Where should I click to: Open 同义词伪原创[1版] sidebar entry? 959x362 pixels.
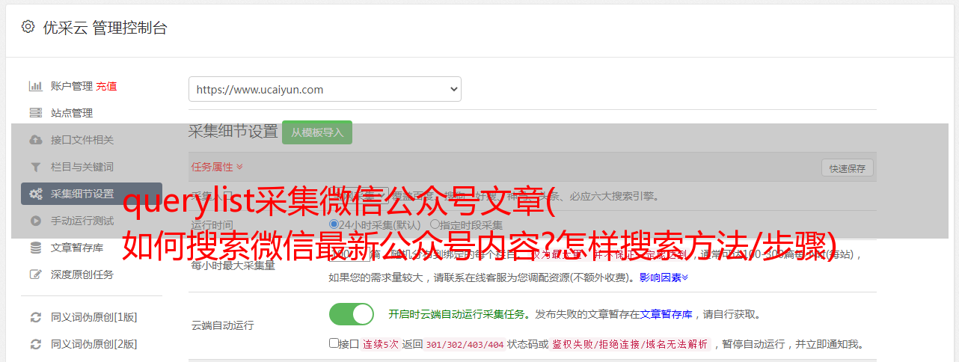(x=94, y=317)
